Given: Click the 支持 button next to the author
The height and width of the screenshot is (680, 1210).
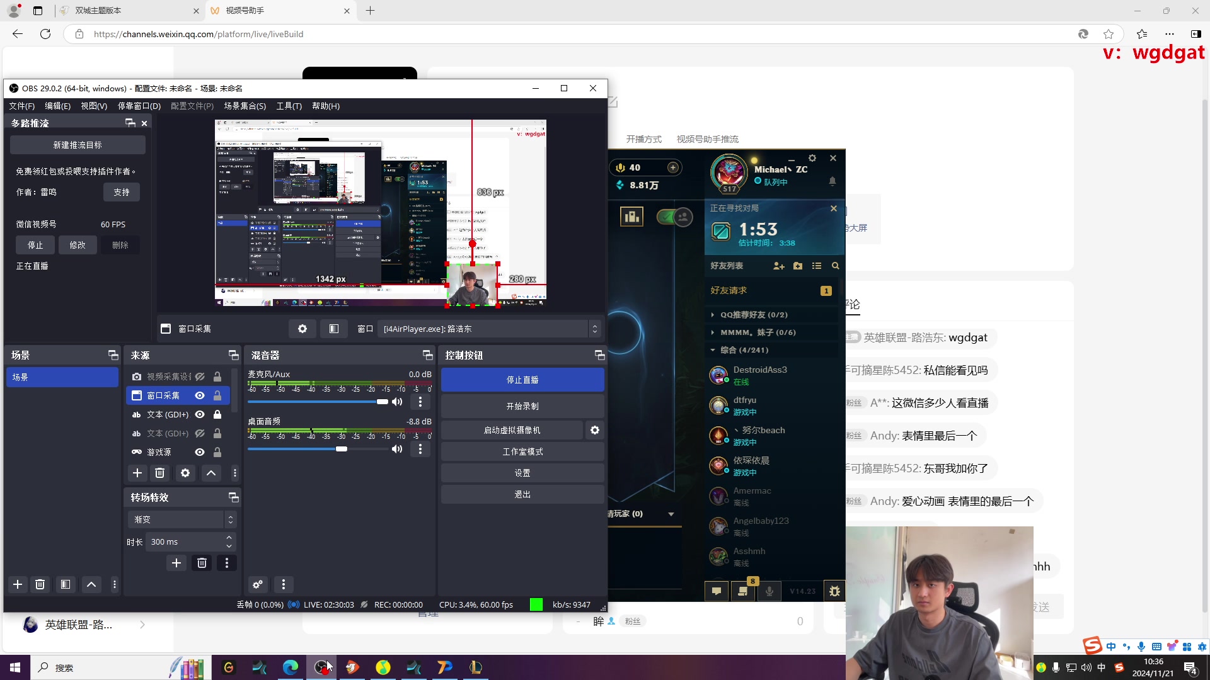Looking at the screenshot, I should (x=122, y=192).
